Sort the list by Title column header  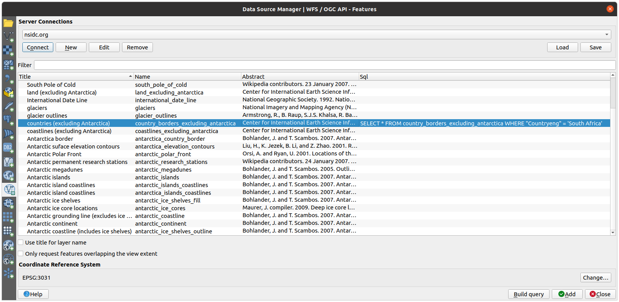(x=75, y=77)
